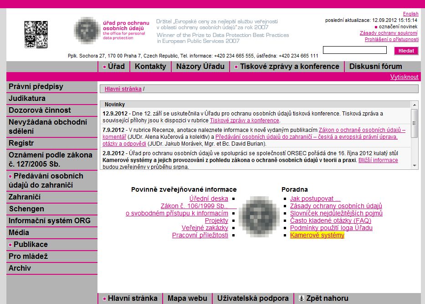
Task: Open Slovníček nejdůležitějších pojmů link
Action: pyautogui.click(x=336, y=214)
